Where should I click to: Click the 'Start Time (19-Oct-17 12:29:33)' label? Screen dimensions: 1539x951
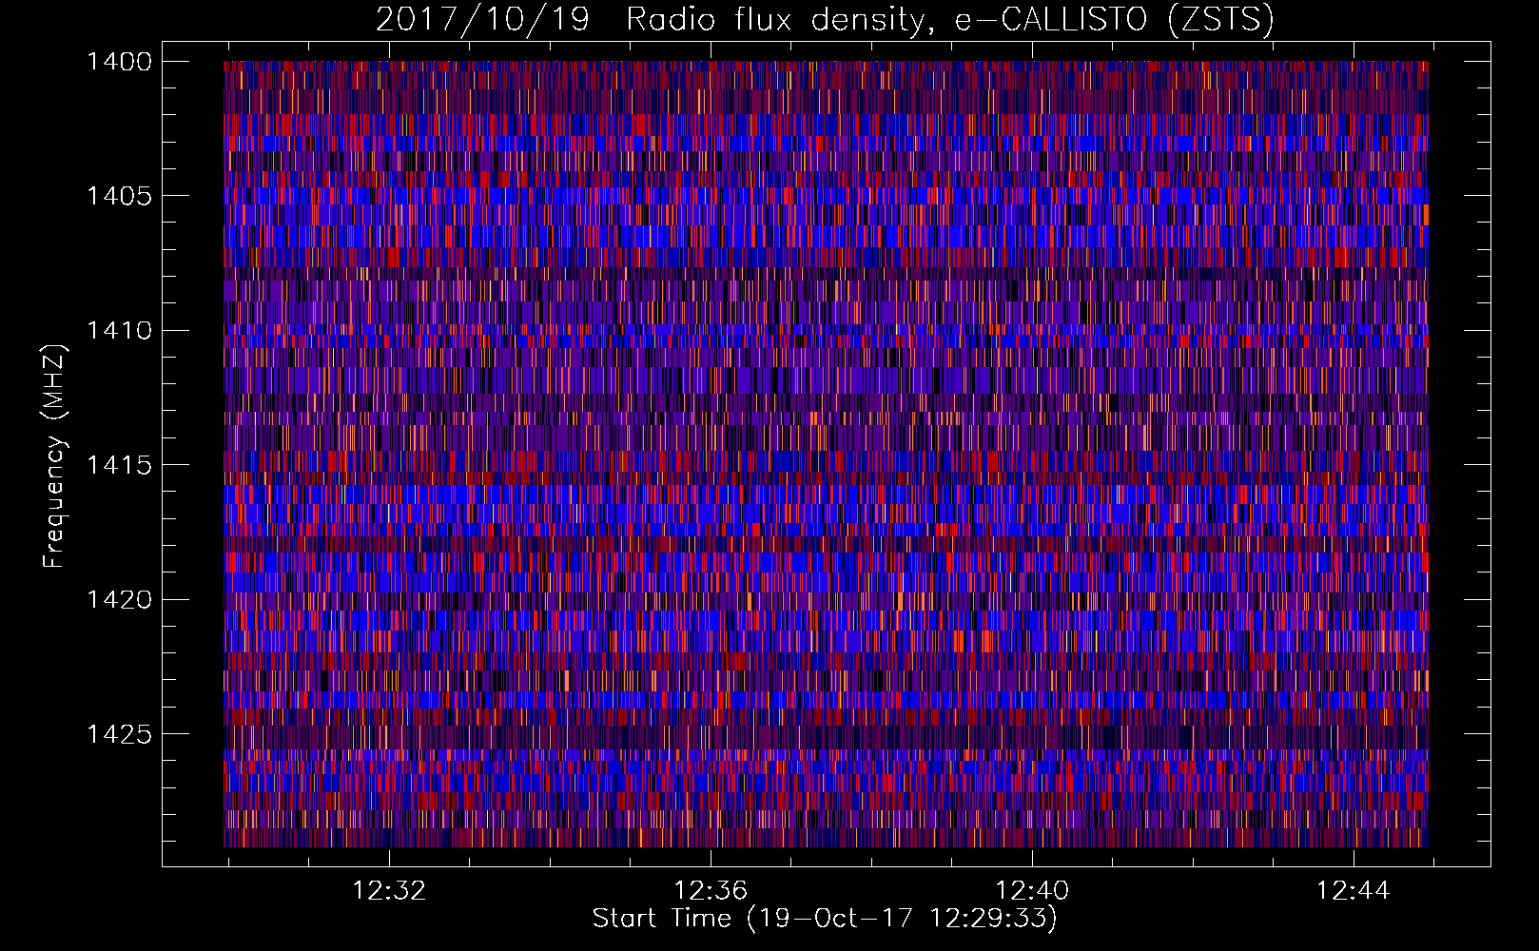coord(825,919)
